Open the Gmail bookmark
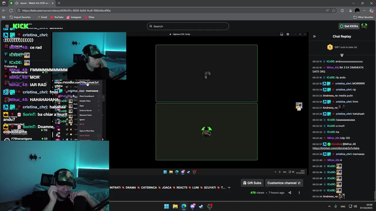 42,17
